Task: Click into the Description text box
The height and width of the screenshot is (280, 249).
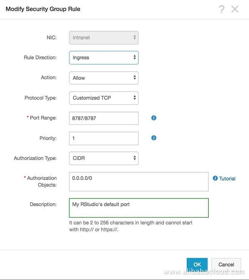Action: pos(139,208)
